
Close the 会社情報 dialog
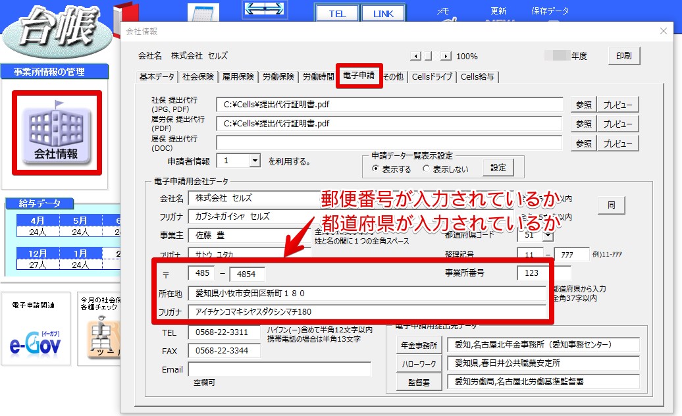coord(664,31)
